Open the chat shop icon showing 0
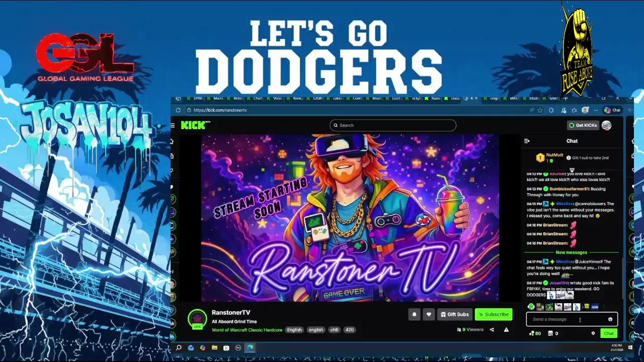The width and height of the screenshot is (644, 362). pyautogui.click(x=553, y=333)
